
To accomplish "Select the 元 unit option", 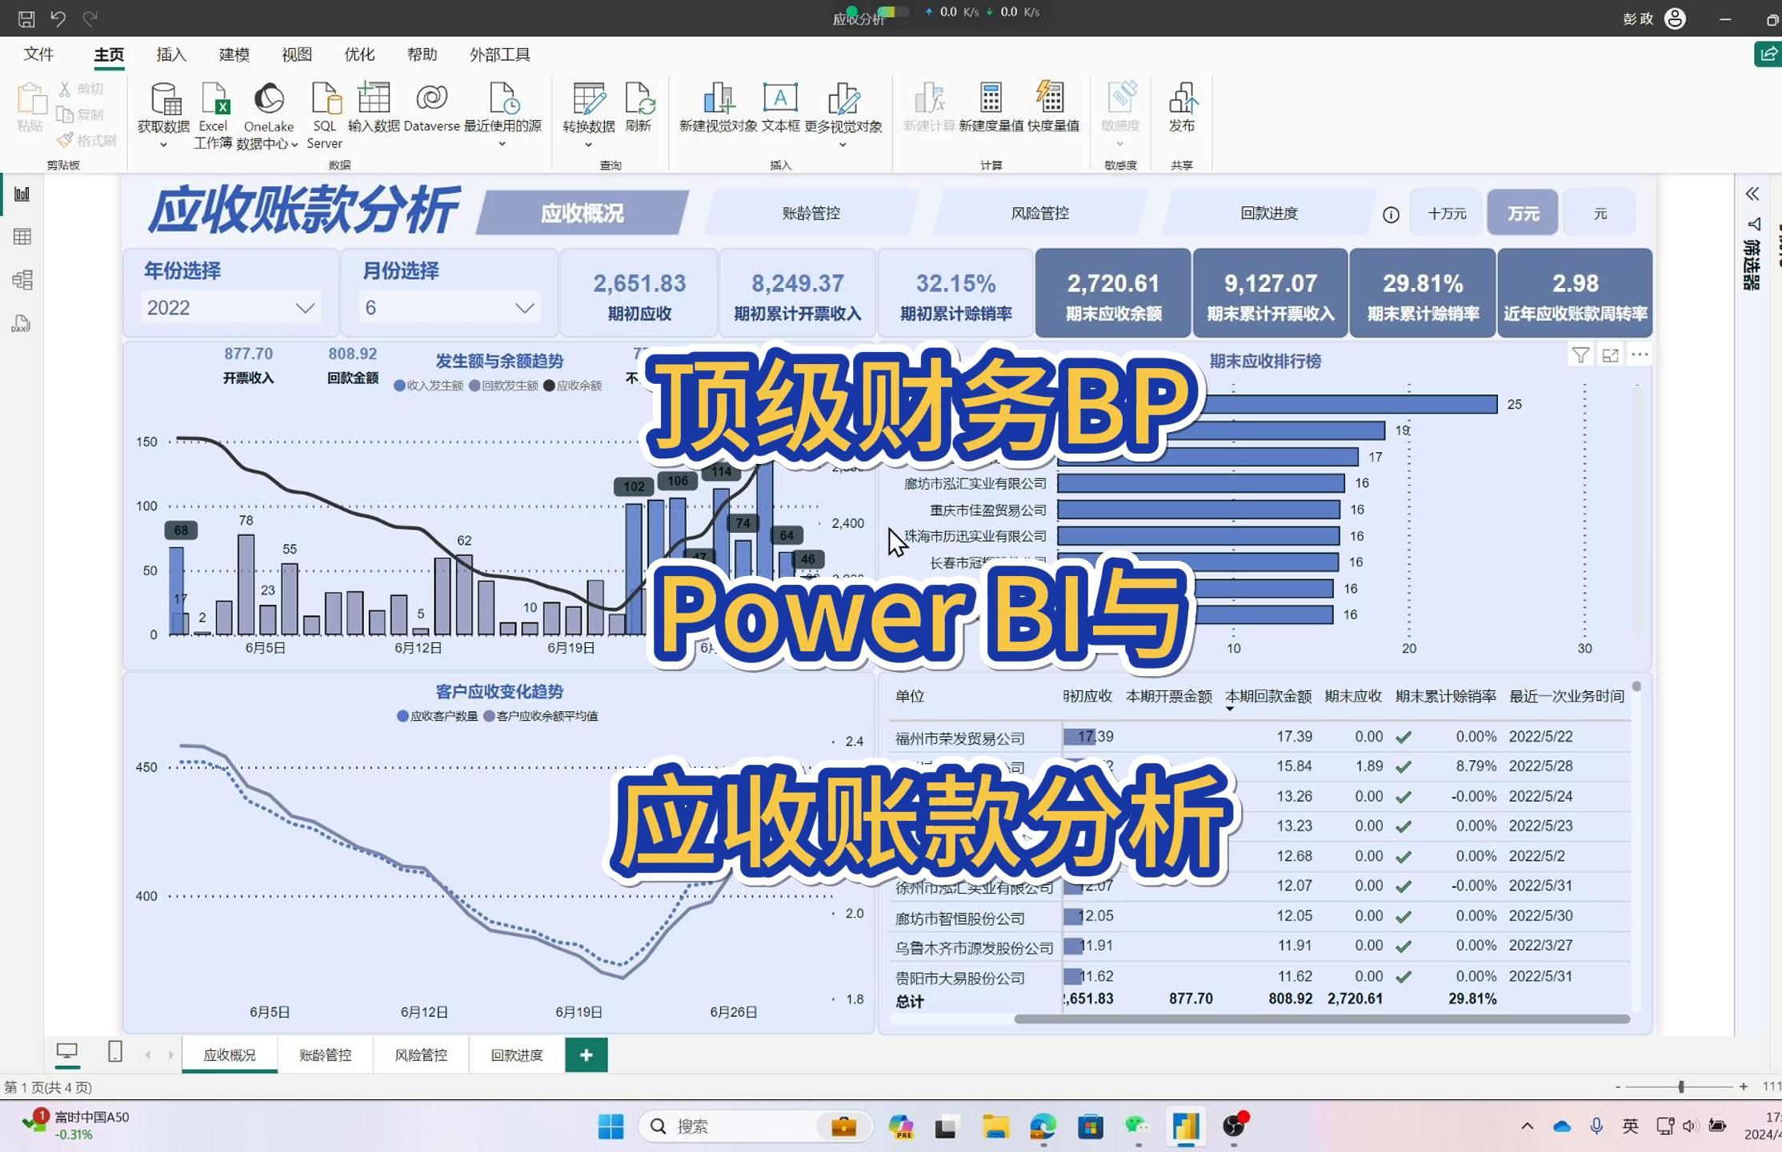I will (1600, 213).
